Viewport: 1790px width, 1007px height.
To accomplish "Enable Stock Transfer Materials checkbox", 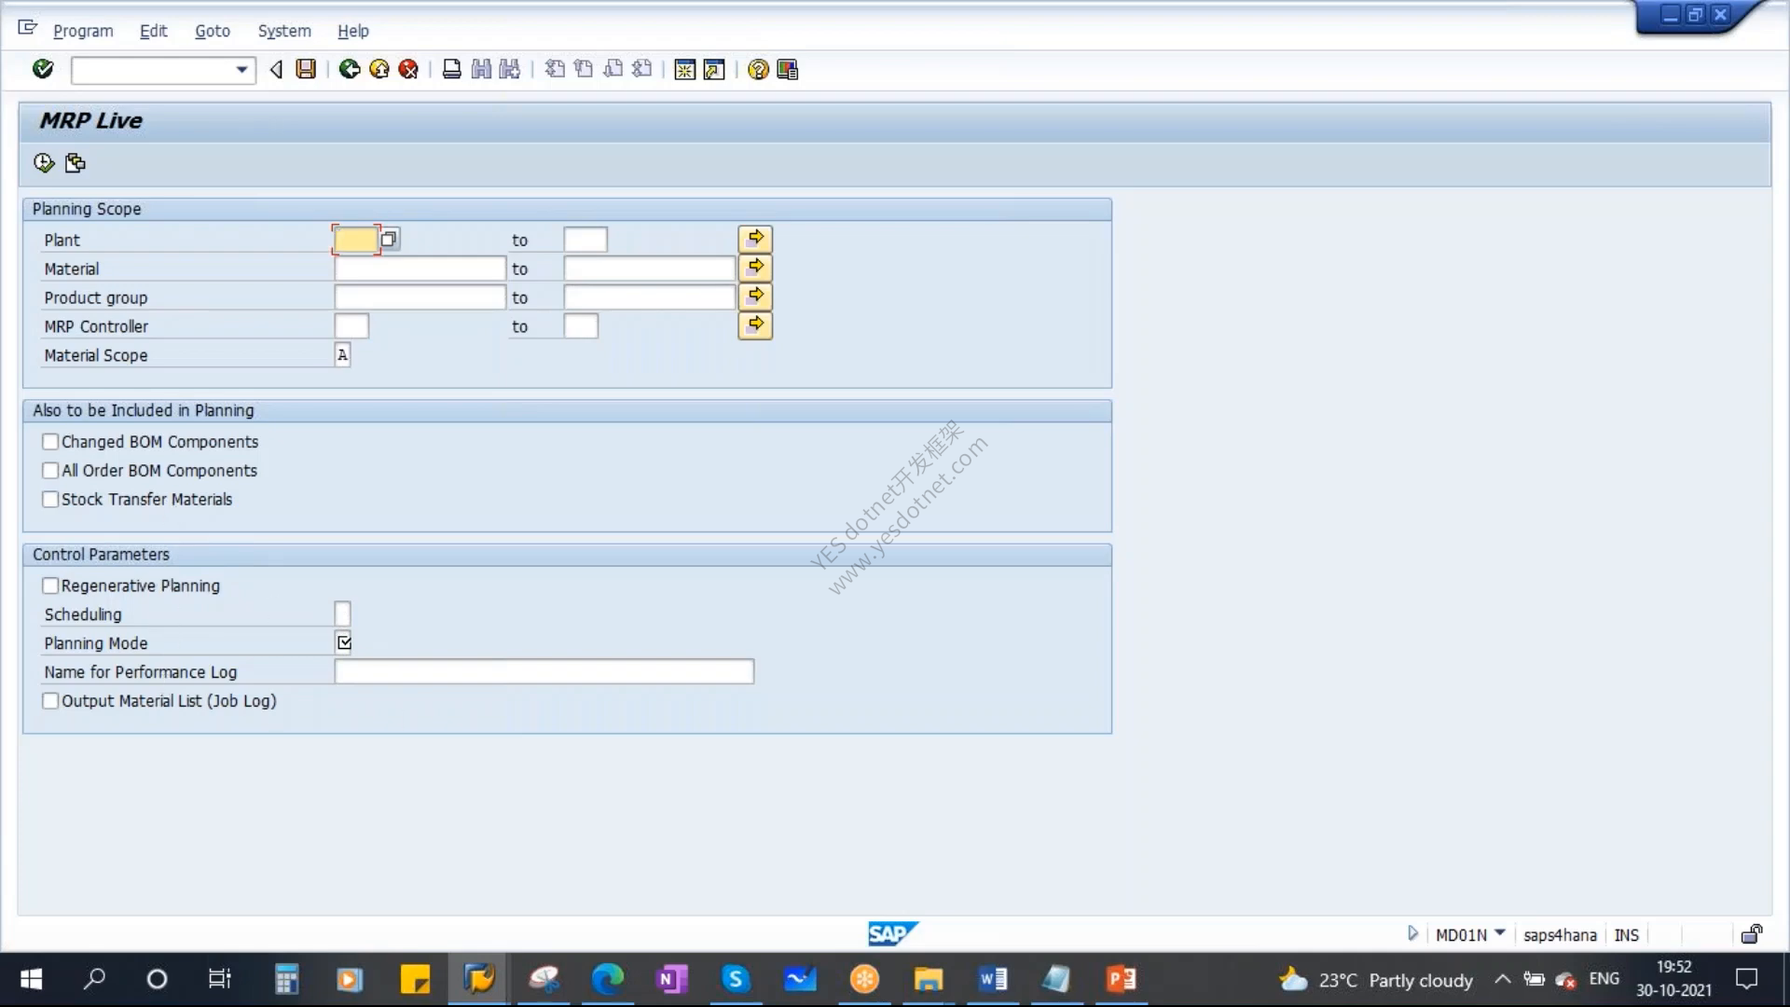I will [x=50, y=500].
